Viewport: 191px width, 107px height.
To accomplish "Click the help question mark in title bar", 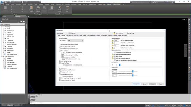I will pyautogui.click(x=172, y=2).
